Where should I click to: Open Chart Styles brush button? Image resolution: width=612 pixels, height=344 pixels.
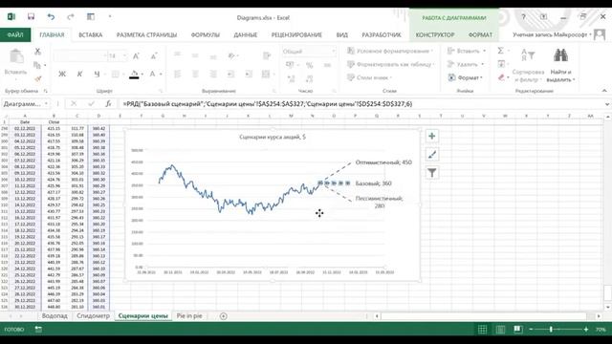point(431,155)
